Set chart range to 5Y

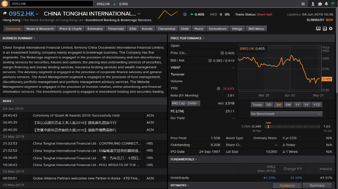click(x=306, y=105)
